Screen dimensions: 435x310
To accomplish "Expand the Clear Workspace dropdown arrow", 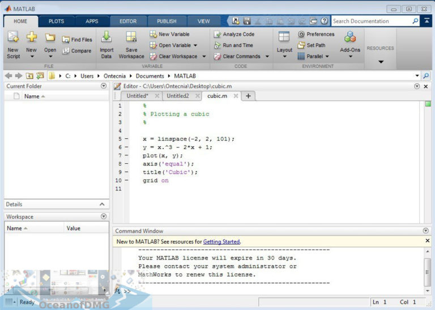I will pyautogui.click(x=204, y=56).
